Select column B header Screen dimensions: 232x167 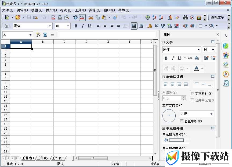pos(43,42)
